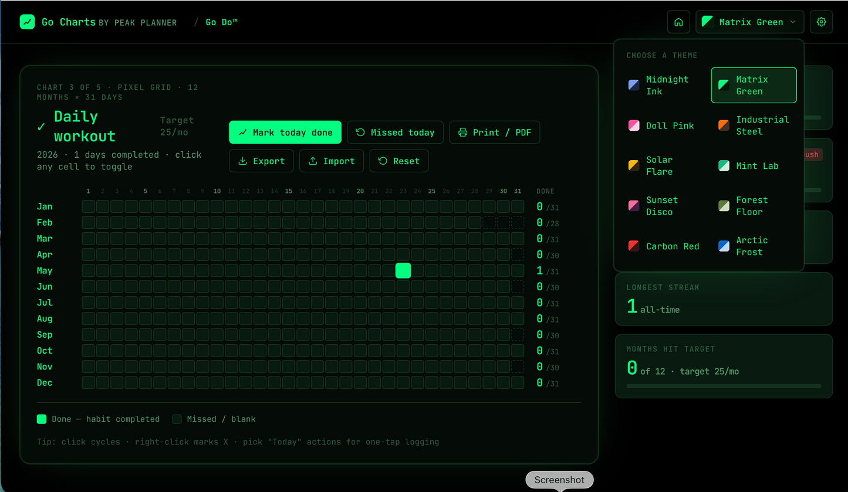Toggle the January 31 cell

click(x=518, y=206)
